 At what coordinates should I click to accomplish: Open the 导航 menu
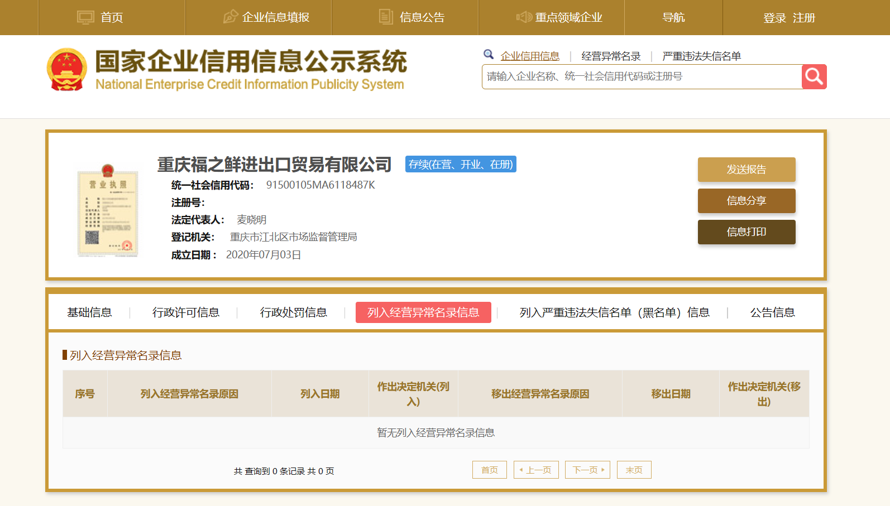tap(673, 17)
